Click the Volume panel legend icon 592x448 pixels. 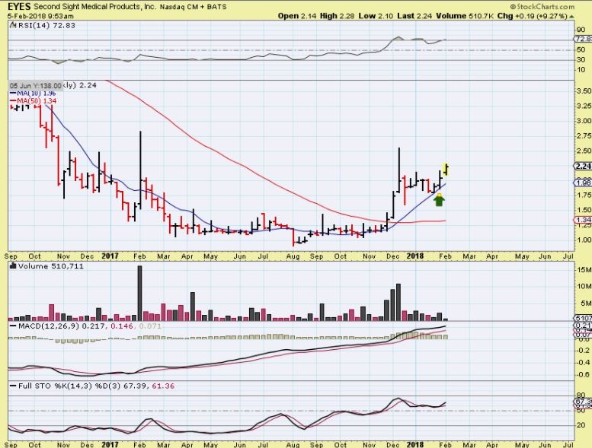pyautogui.click(x=13, y=268)
